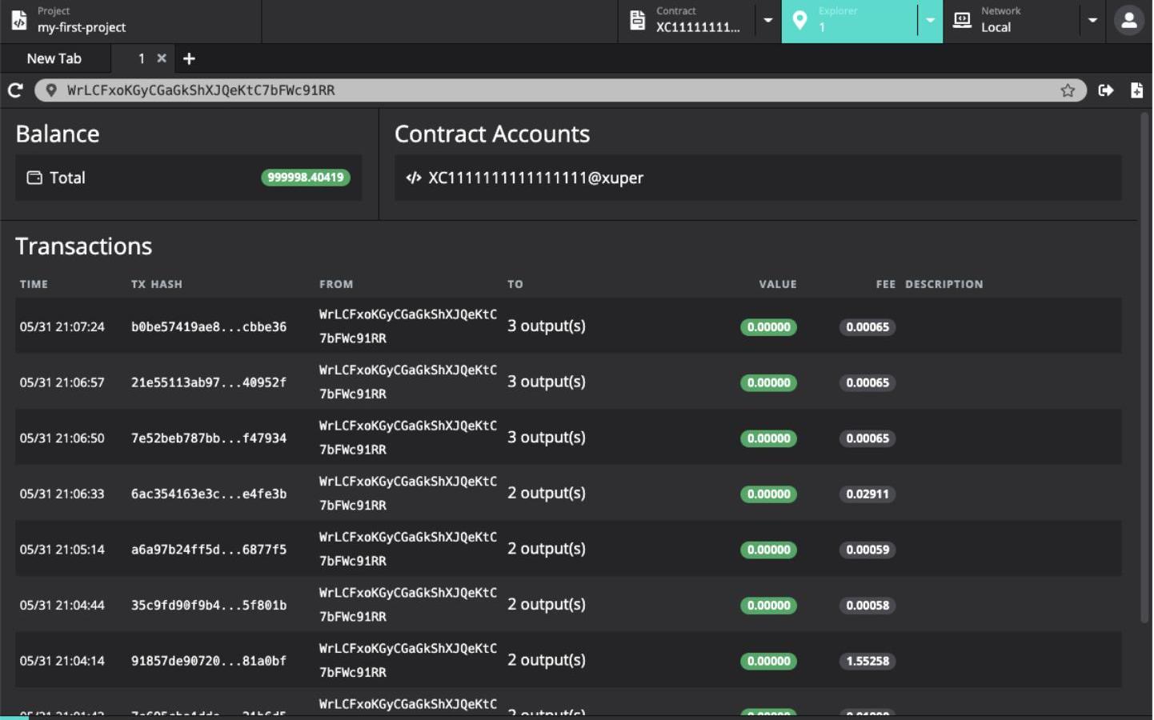Click the Contract document icon
Viewport: 1154px width, 720px height.
(638, 21)
